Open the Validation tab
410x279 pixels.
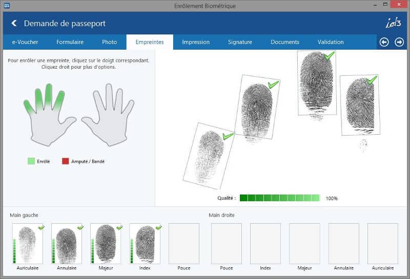pos(331,42)
